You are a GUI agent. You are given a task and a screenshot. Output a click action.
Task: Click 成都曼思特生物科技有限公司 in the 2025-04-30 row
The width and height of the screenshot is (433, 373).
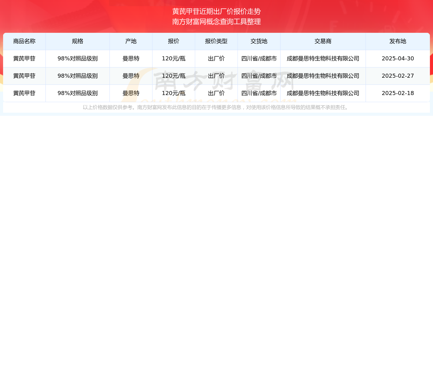[x=323, y=59]
